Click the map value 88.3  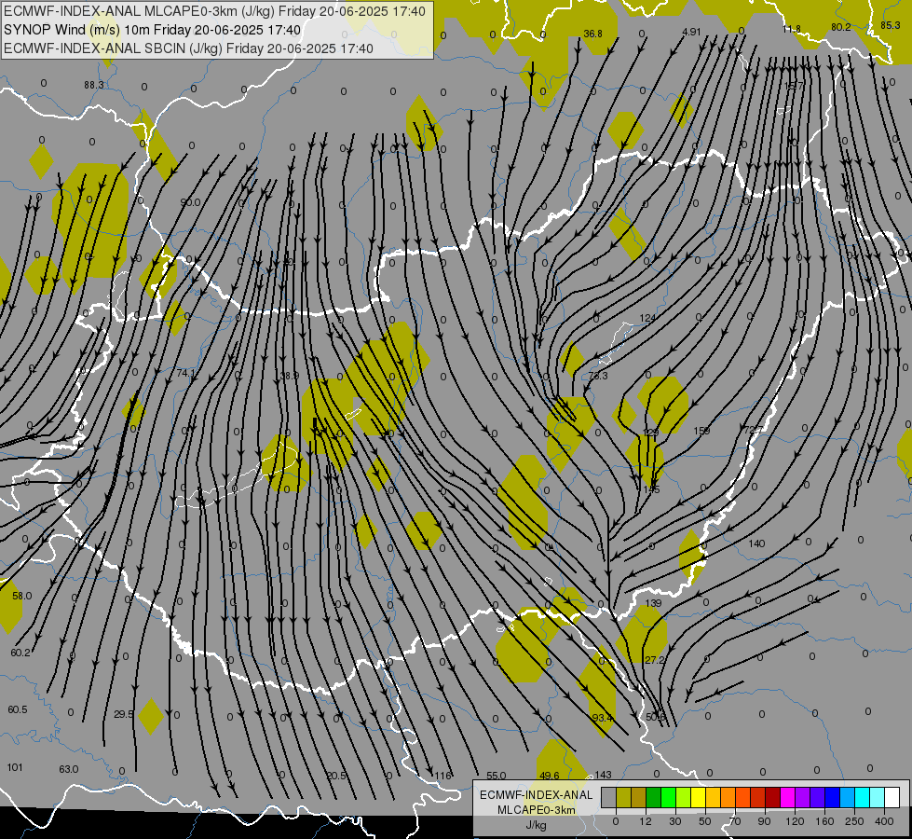pos(94,85)
